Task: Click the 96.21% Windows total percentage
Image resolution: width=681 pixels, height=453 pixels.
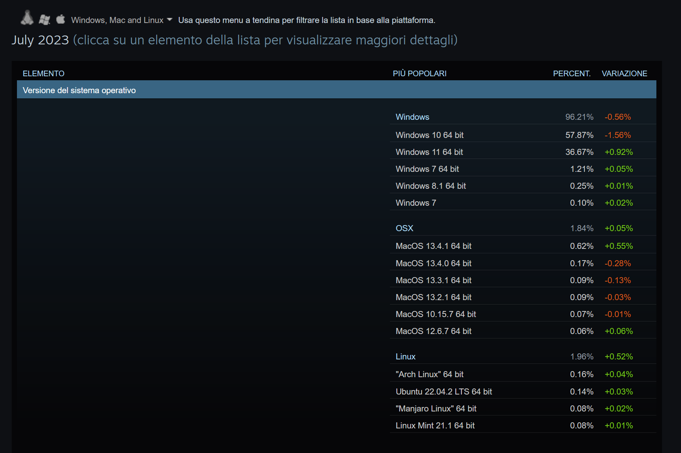Action: pos(579,117)
